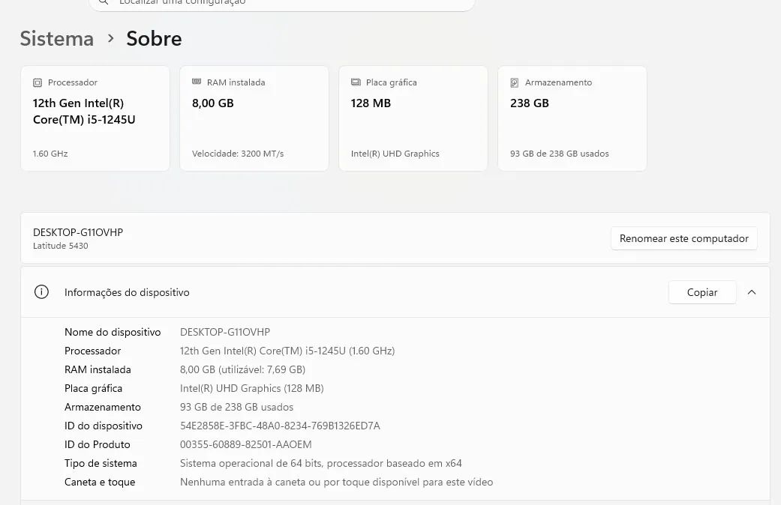Click the search magnifier icon
The image size is (781, 505).
point(103,2)
